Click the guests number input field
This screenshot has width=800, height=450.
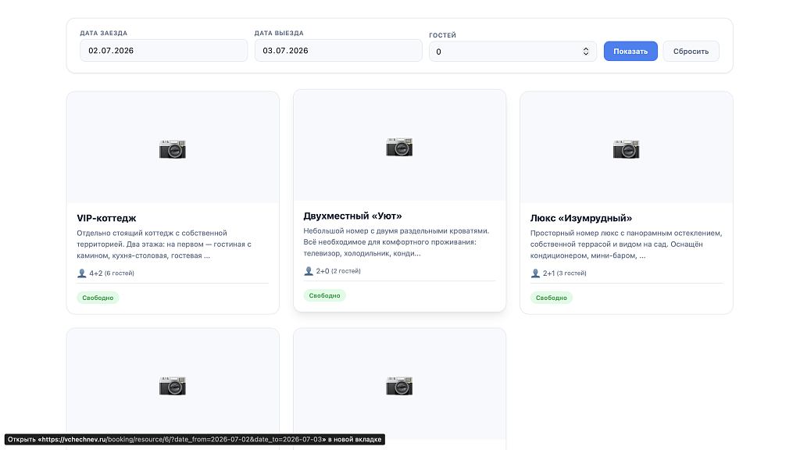(x=512, y=52)
